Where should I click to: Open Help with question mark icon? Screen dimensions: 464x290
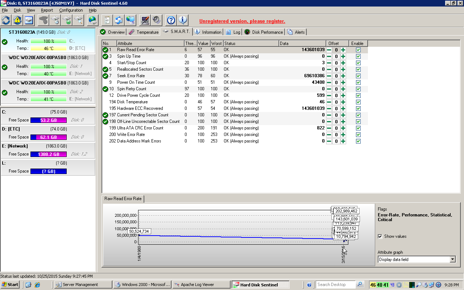(171, 20)
